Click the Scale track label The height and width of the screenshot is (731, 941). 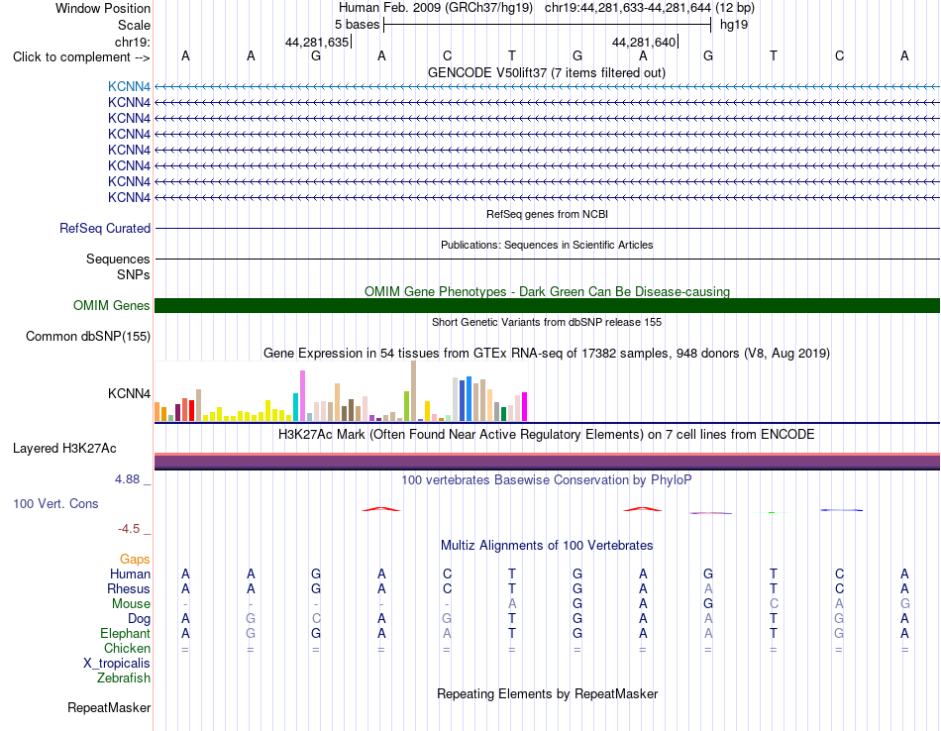[x=134, y=25]
